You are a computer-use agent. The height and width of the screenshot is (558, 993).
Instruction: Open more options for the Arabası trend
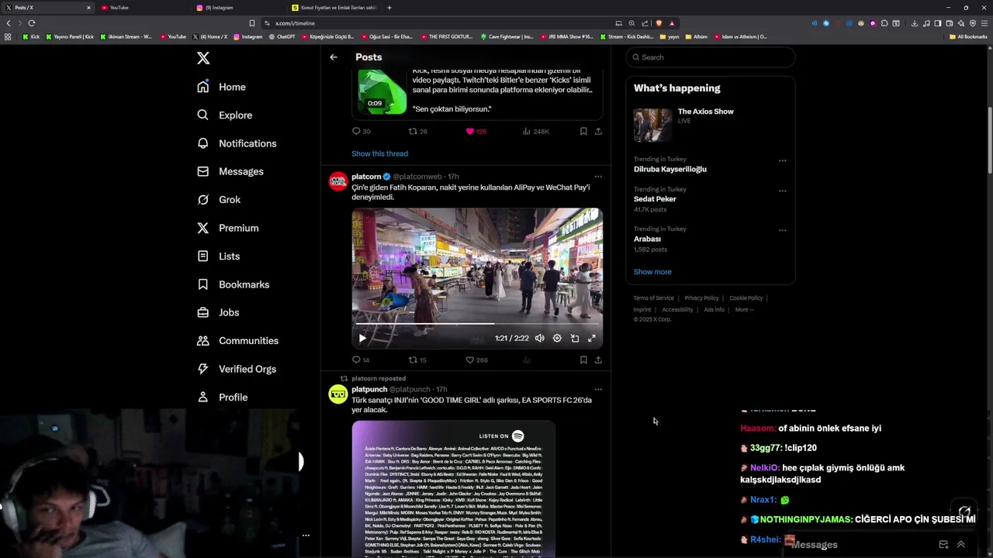782,230
